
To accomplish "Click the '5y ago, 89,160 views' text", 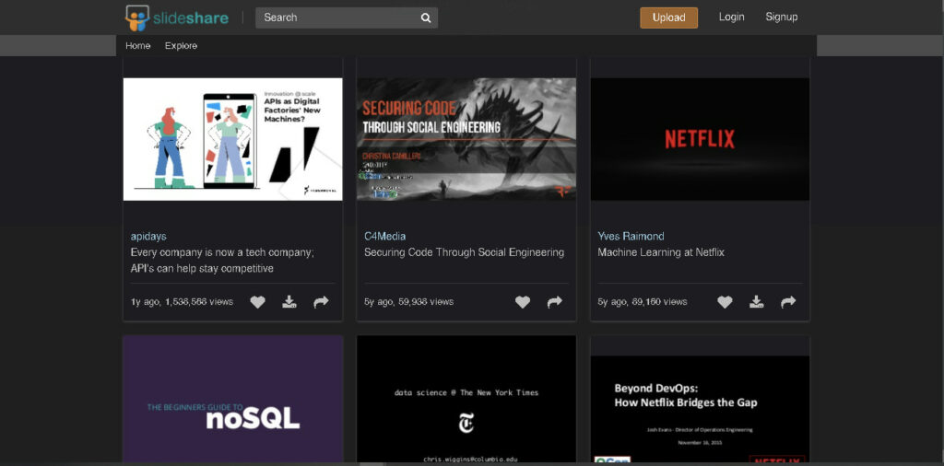I will pos(643,302).
